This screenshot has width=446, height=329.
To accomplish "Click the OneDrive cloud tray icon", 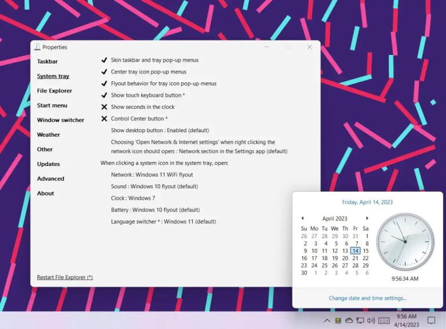I will pyautogui.click(x=349, y=320).
